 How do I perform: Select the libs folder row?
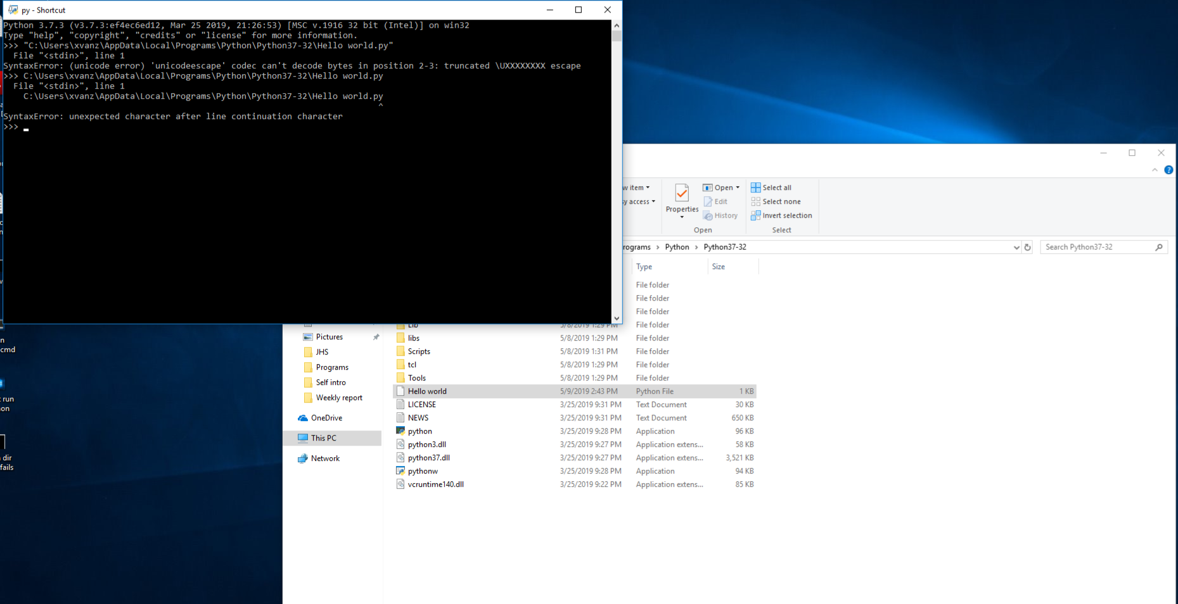pos(575,338)
